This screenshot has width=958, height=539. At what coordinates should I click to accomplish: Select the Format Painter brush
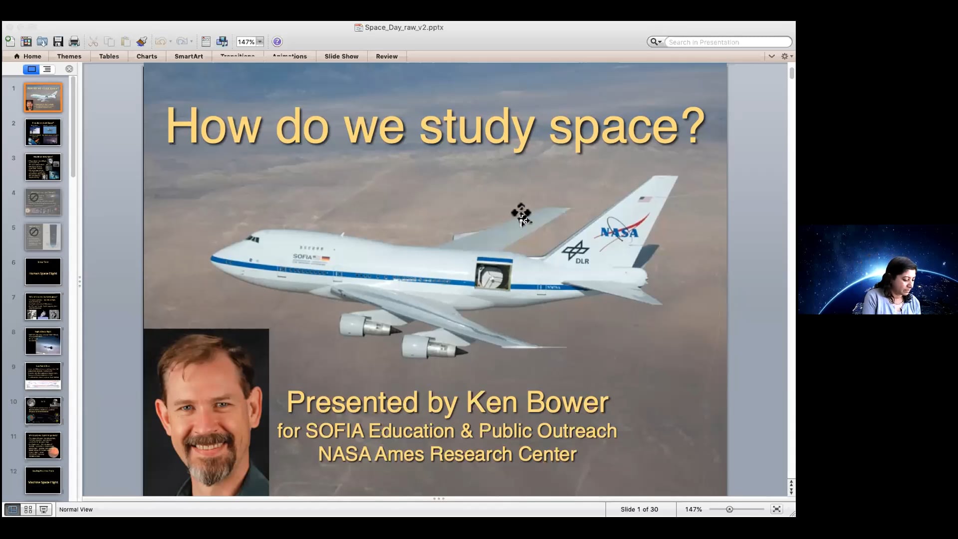tap(142, 41)
